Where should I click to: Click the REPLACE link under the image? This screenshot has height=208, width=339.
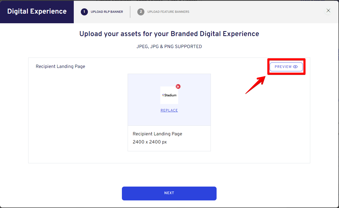pos(169,111)
